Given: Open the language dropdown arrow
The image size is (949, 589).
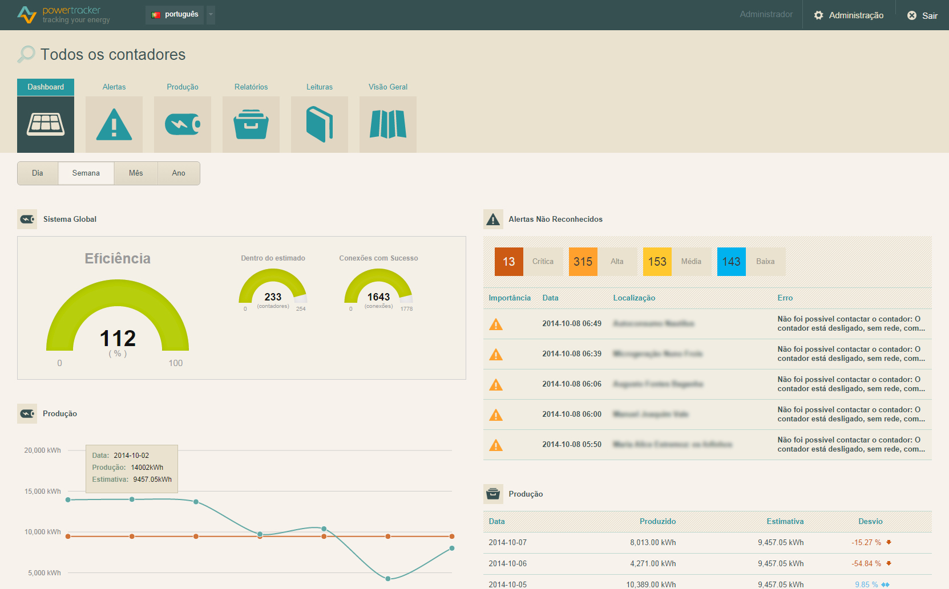Looking at the screenshot, I should point(211,15).
